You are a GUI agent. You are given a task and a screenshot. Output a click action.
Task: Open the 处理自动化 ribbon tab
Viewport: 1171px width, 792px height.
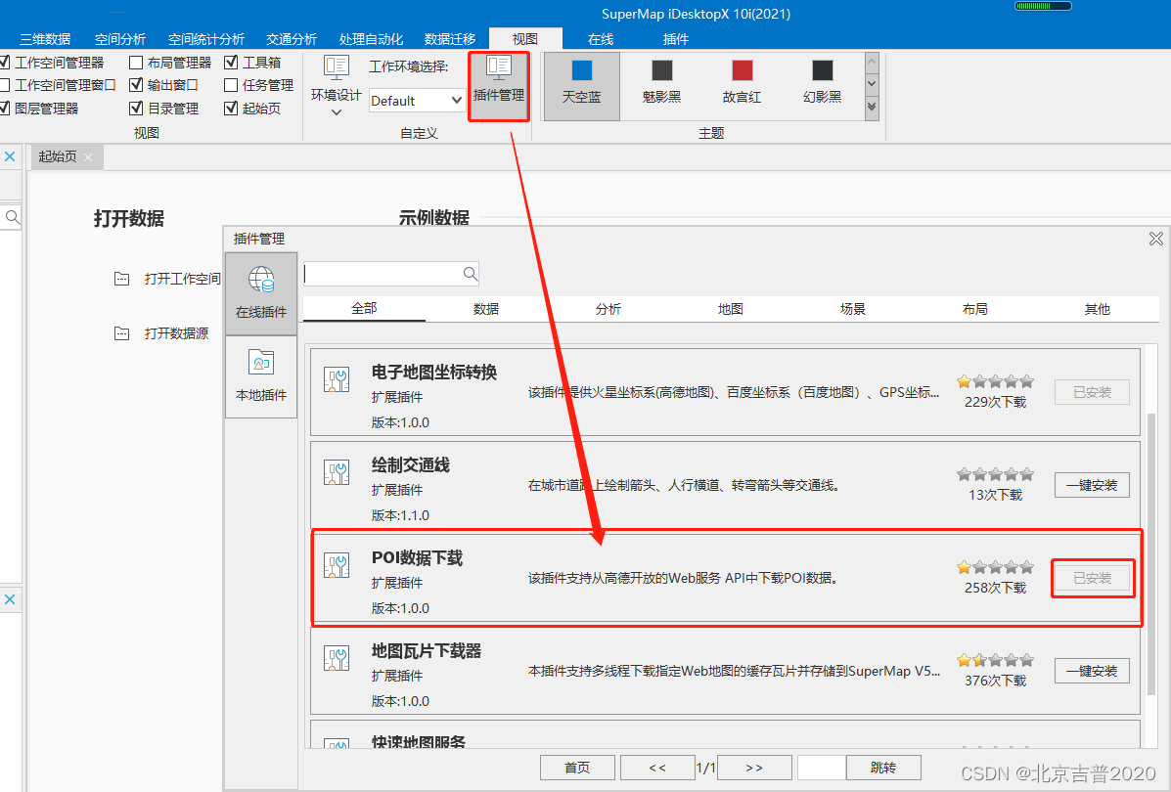pyautogui.click(x=371, y=39)
